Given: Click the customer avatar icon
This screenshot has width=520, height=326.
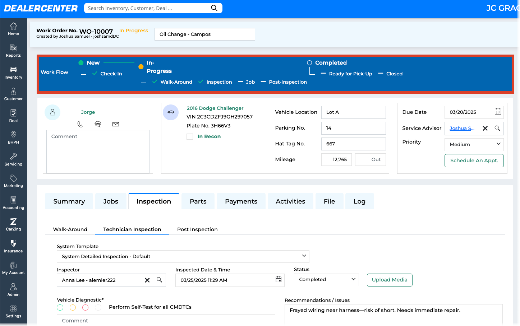Looking at the screenshot, I should [52, 112].
